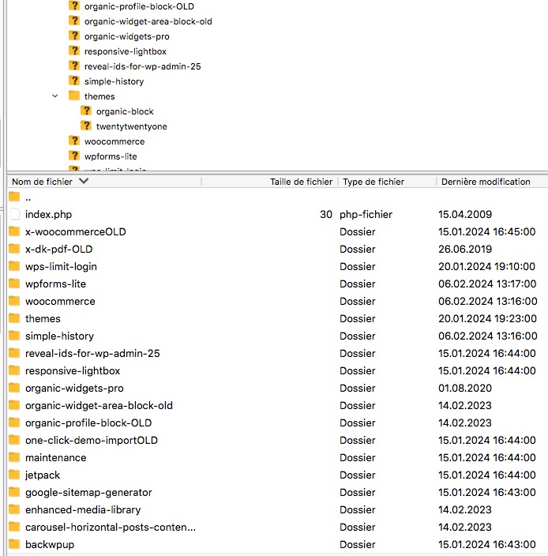
Task: Select simple-history tree entry
Action: click(114, 81)
